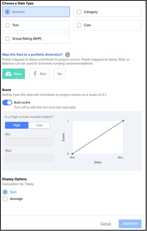Pick the Cost data type

(108, 25)
